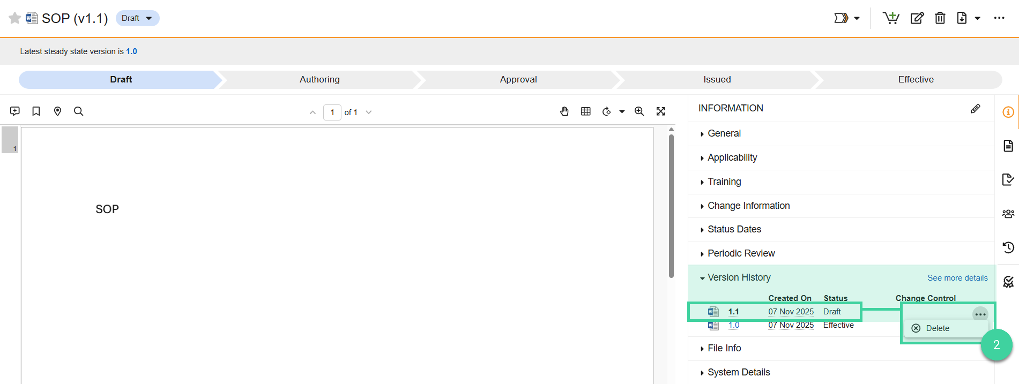Select the Authoring lifecycle stage

click(x=319, y=79)
